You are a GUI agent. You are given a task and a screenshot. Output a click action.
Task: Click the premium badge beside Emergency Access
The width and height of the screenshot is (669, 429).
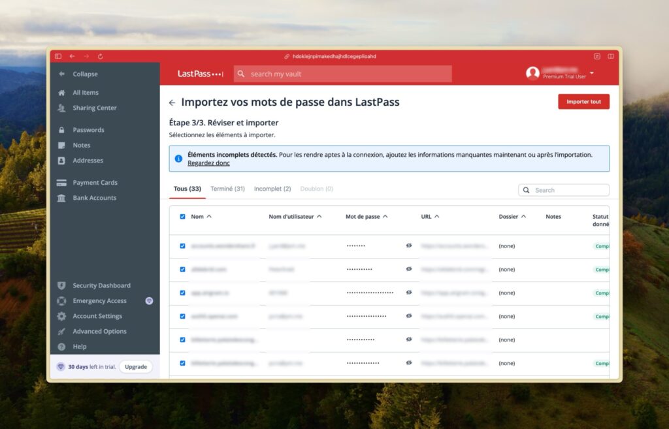pos(149,301)
